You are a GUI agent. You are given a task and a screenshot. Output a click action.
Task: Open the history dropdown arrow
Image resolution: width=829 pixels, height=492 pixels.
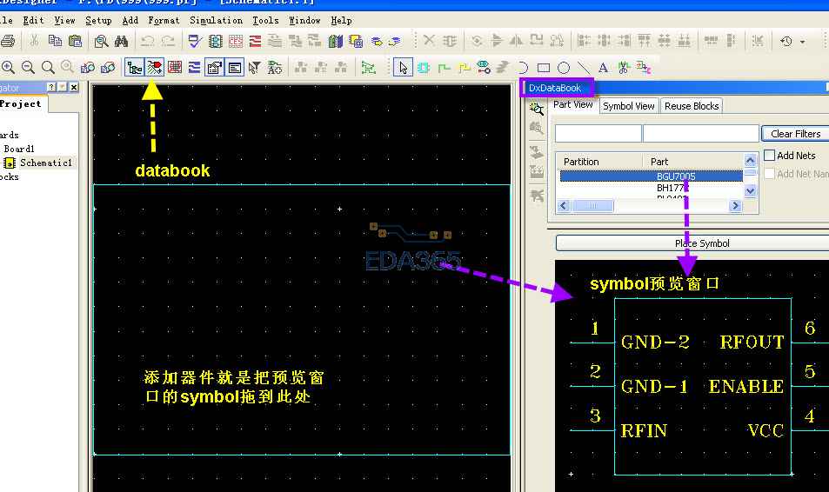tap(803, 41)
